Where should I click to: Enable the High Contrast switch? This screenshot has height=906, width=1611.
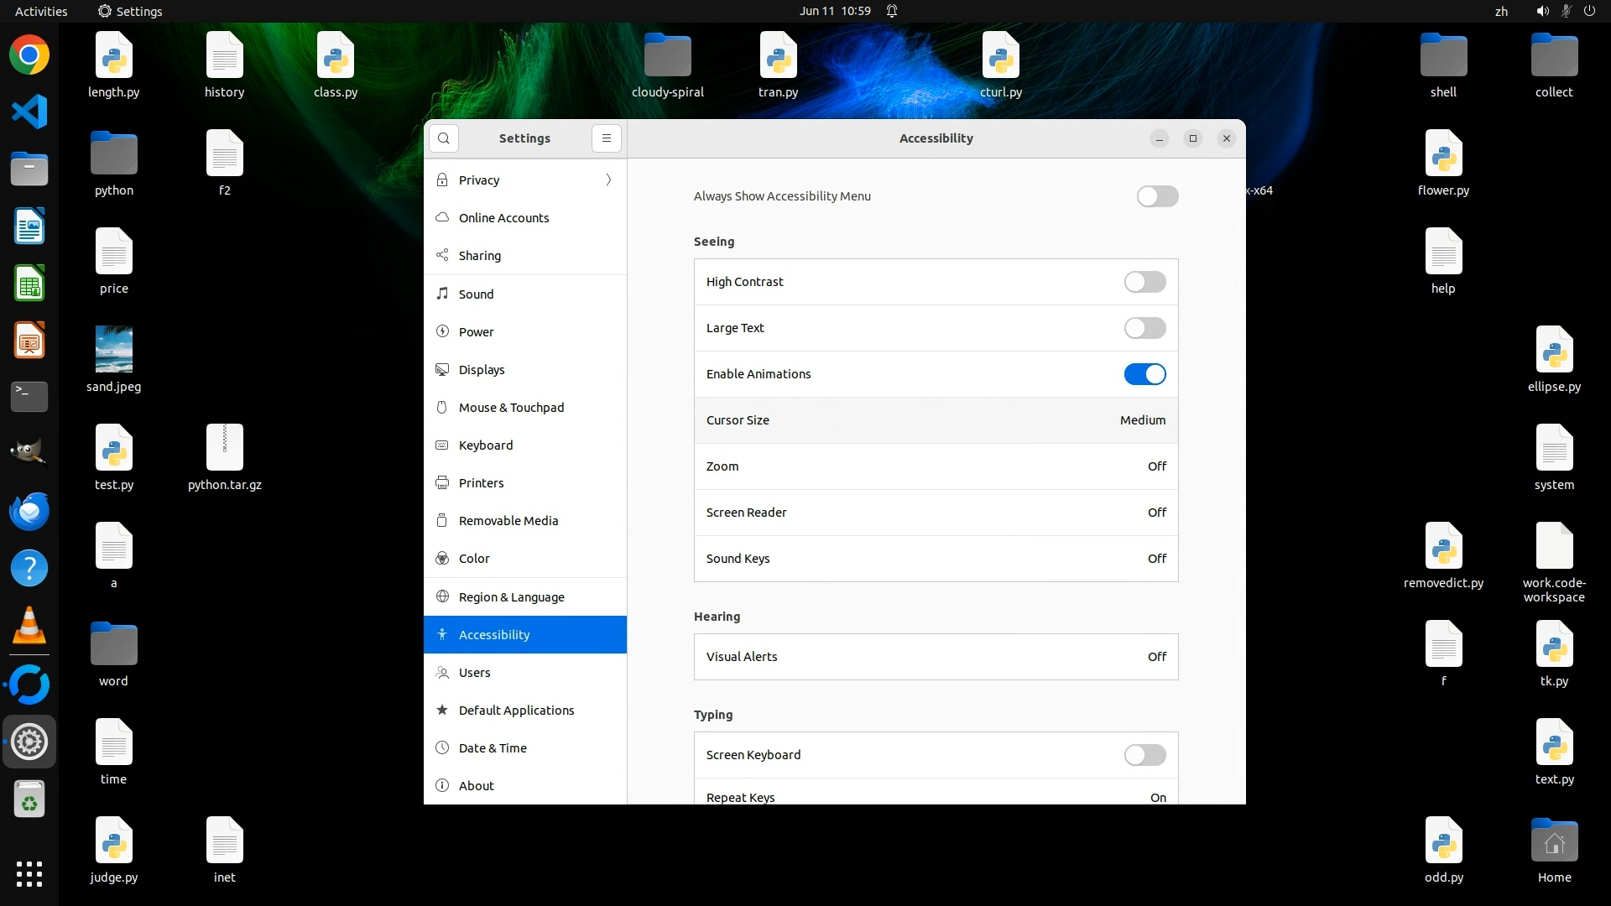(1144, 282)
